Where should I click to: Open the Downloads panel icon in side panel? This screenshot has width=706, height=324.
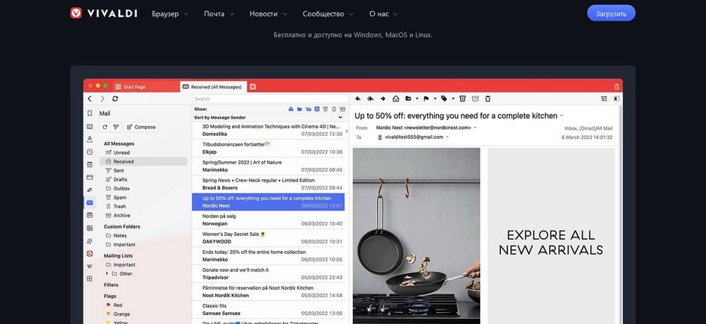click(90, 139)
